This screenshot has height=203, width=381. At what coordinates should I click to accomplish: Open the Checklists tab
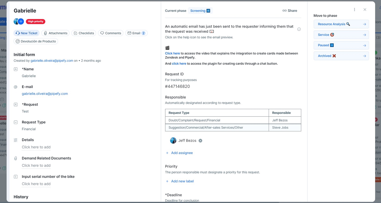(x=84, y=33)
